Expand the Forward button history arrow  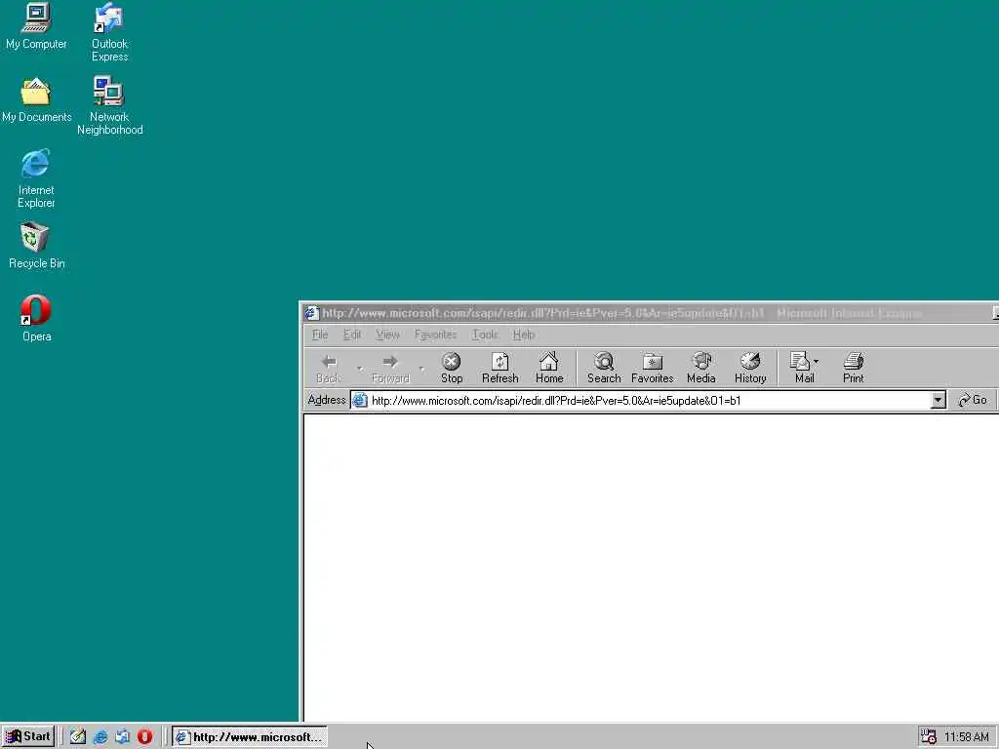421,368
